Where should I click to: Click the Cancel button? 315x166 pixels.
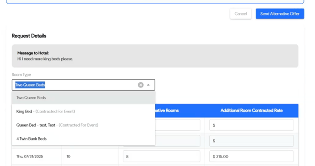pyautogui.click(x=241, y=14)
